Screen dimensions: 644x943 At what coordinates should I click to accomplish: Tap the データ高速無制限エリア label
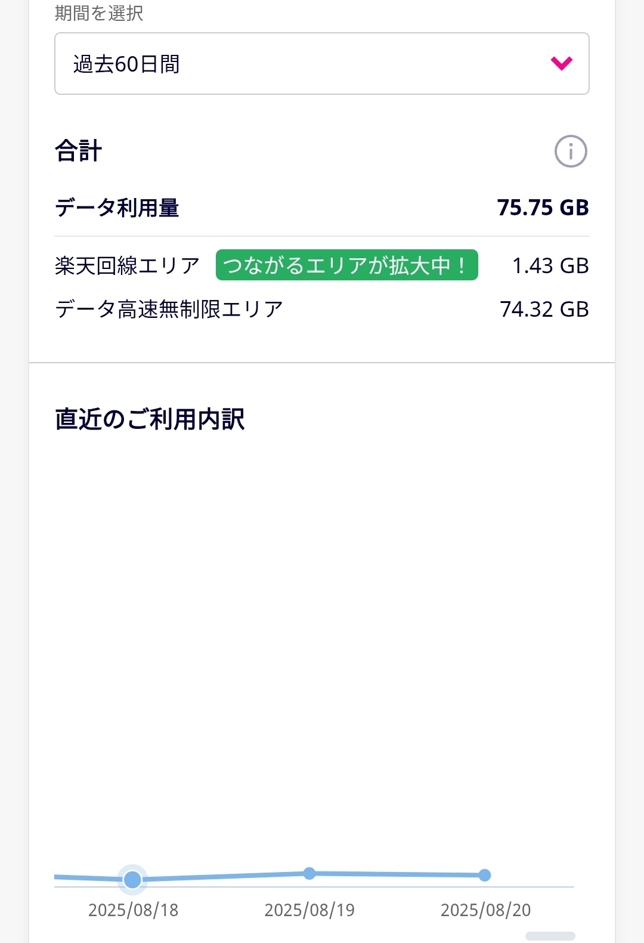[169, 309]
